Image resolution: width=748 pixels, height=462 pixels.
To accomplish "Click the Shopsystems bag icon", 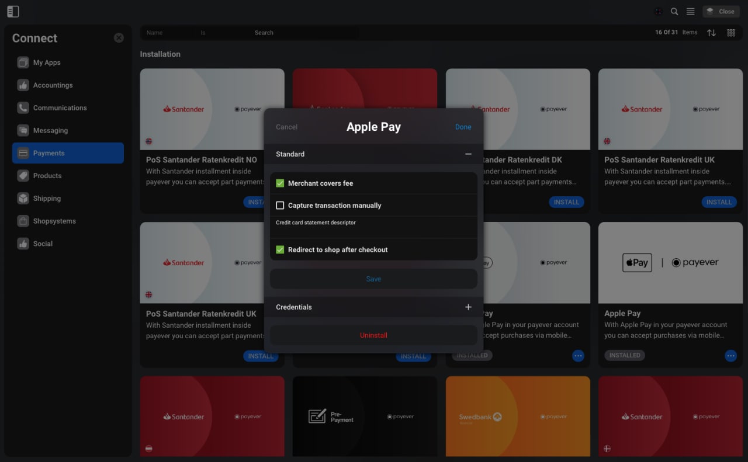I will pos(23,221).
